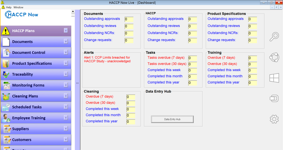The image size is (283, 150).
Task: Expand the Product Specifications dropdown arrow
Action: (x=66, y=63)
